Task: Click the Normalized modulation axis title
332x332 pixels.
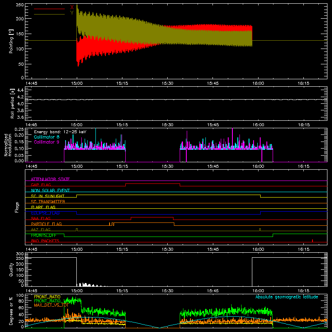Action: tap(8, 145)
